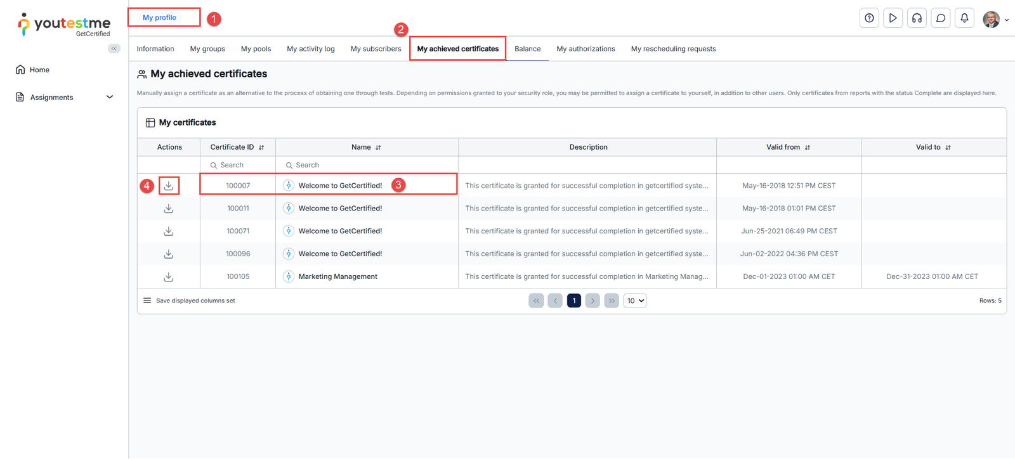Go to Home in the sidebar
This screenshot has width=1015, height=459.
pyautogui.click(x=39, y=70)
